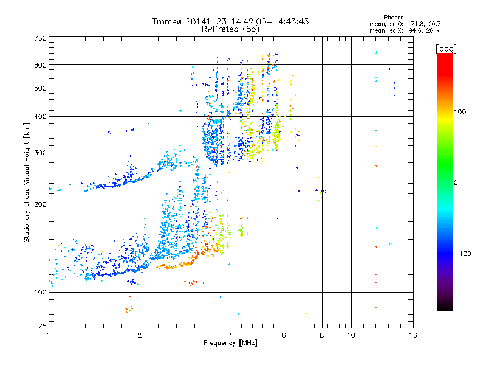
Task: Click the 'mean, sd,O: -71.8, 20.7' line
Action: click(405, 24)
